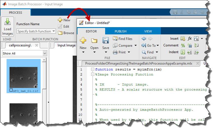Click the Find magnifier button

[x=148, y=52]
